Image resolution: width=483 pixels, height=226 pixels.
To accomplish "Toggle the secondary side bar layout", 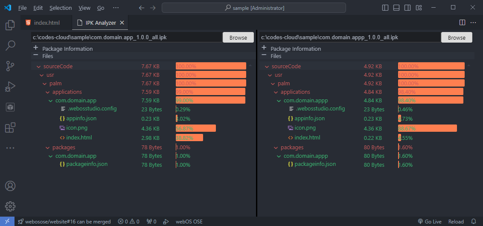I will [407, 8].
